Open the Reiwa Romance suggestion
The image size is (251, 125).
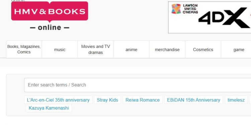click(143, 100)
